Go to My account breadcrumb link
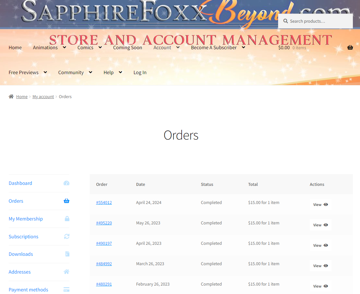This screenshot has width=360, height=294. pyautogui.click(x=43, y=96)
